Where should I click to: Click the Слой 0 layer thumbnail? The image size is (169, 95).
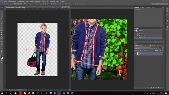pyautogui.click(x=138, y=54)
